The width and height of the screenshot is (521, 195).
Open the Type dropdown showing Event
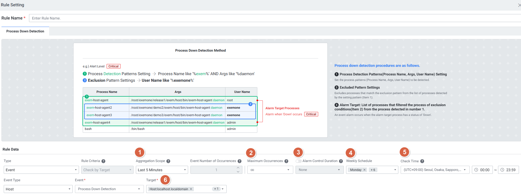click(x=41, y=170)
